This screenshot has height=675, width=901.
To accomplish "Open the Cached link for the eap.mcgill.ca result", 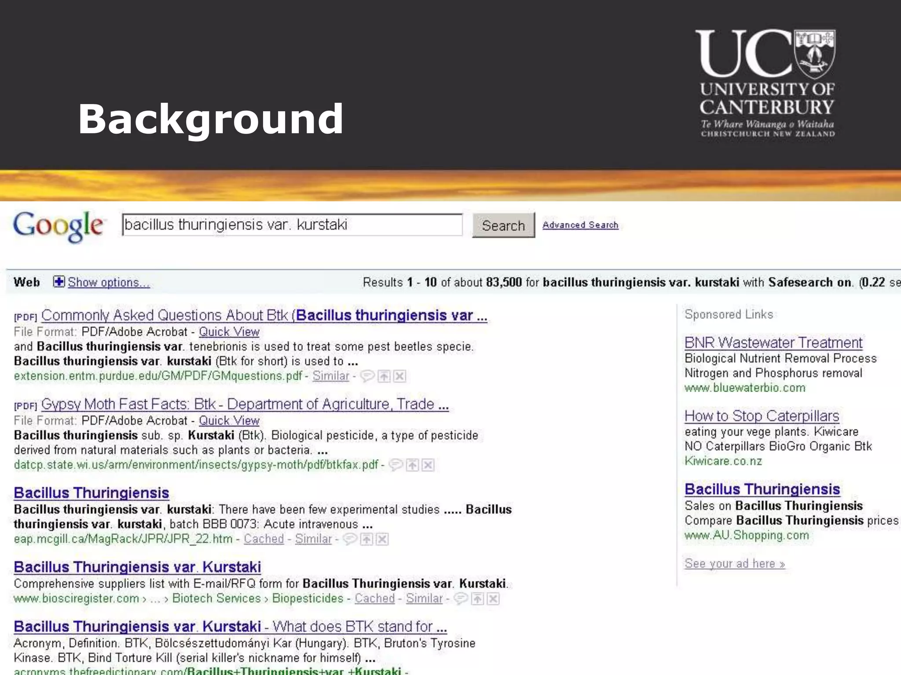I will [264, 539].
